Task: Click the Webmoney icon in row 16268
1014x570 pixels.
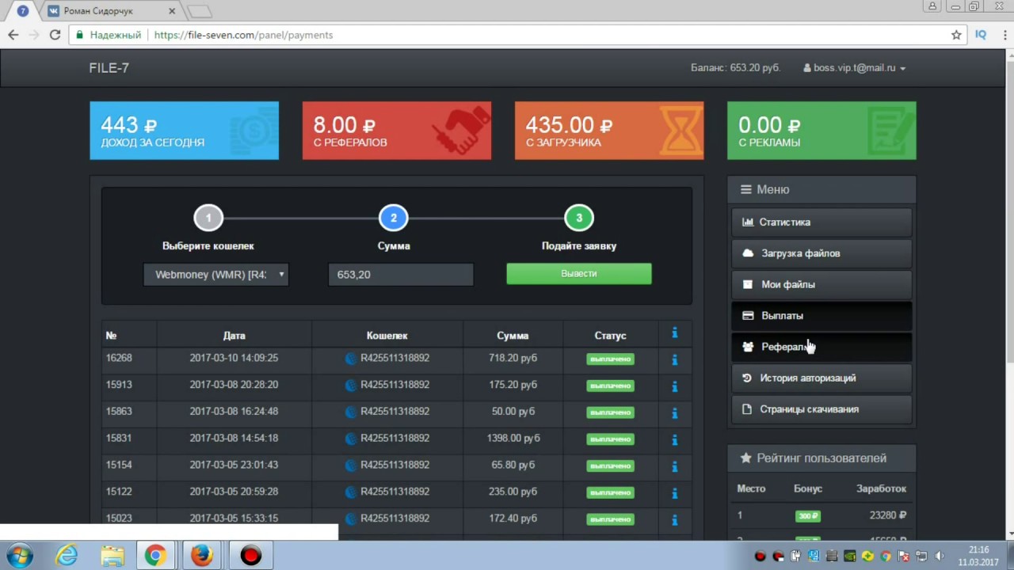Action: click(x=351, y=359)
